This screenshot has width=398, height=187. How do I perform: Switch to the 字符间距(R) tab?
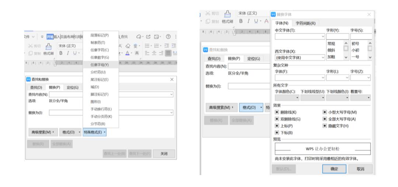tap(306, 23)
